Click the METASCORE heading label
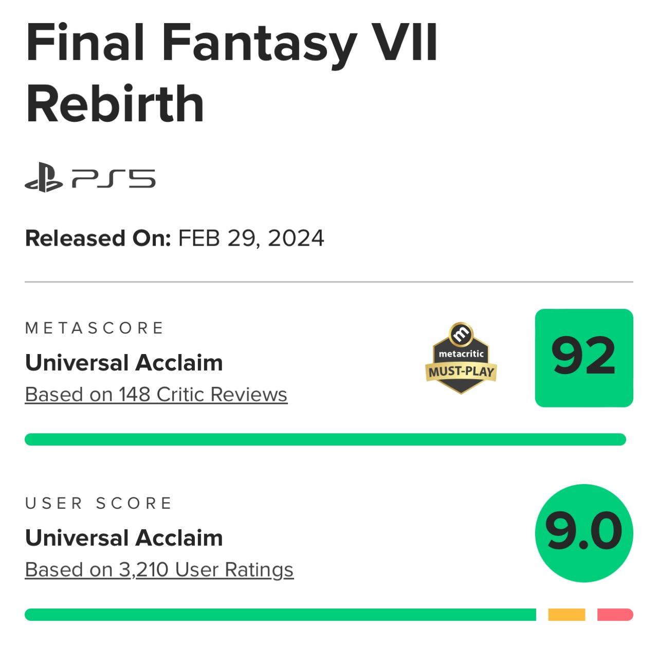658x647 pixels. 95,328
